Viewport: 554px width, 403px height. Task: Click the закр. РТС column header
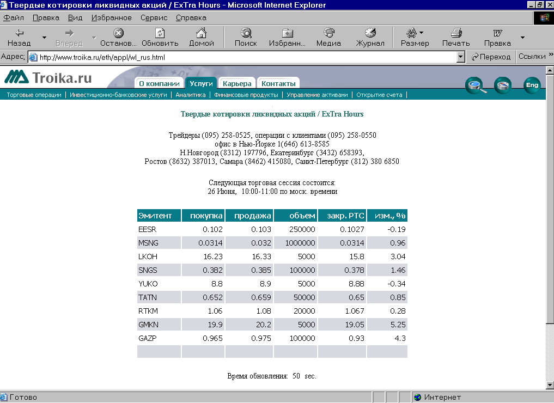[342, 216]
